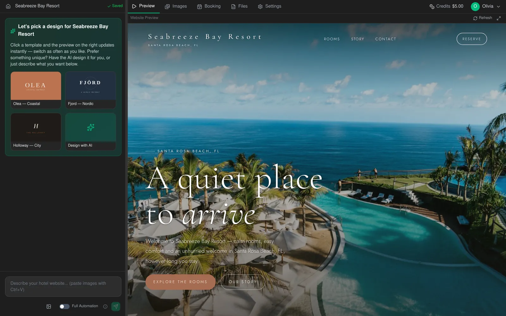The height and width of the screenshot is (316, 506).
Task: Expand the preview with the fullscreen arrows icon
Action: click(x=499, y=18)
